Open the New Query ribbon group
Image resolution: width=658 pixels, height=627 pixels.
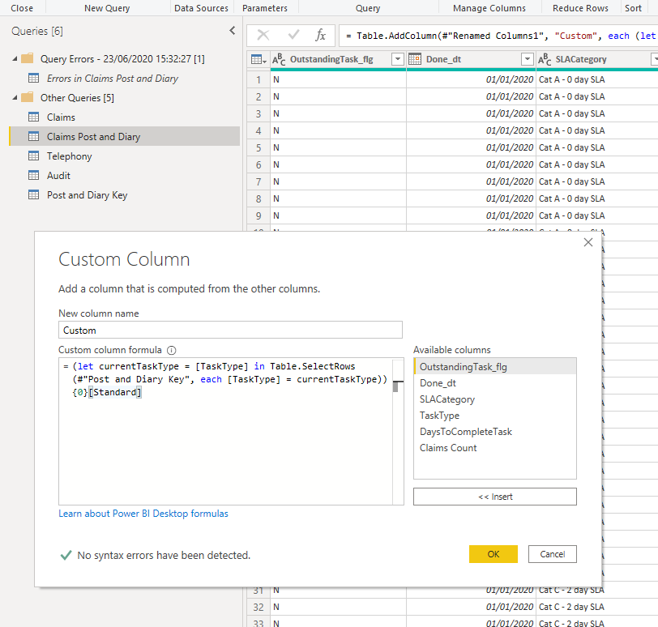[107, 8]
